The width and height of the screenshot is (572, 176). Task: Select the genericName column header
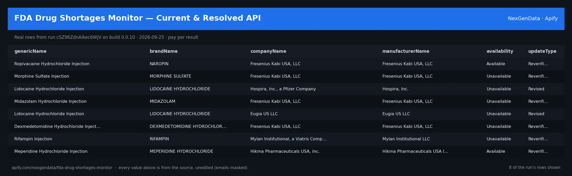point(30,51)
